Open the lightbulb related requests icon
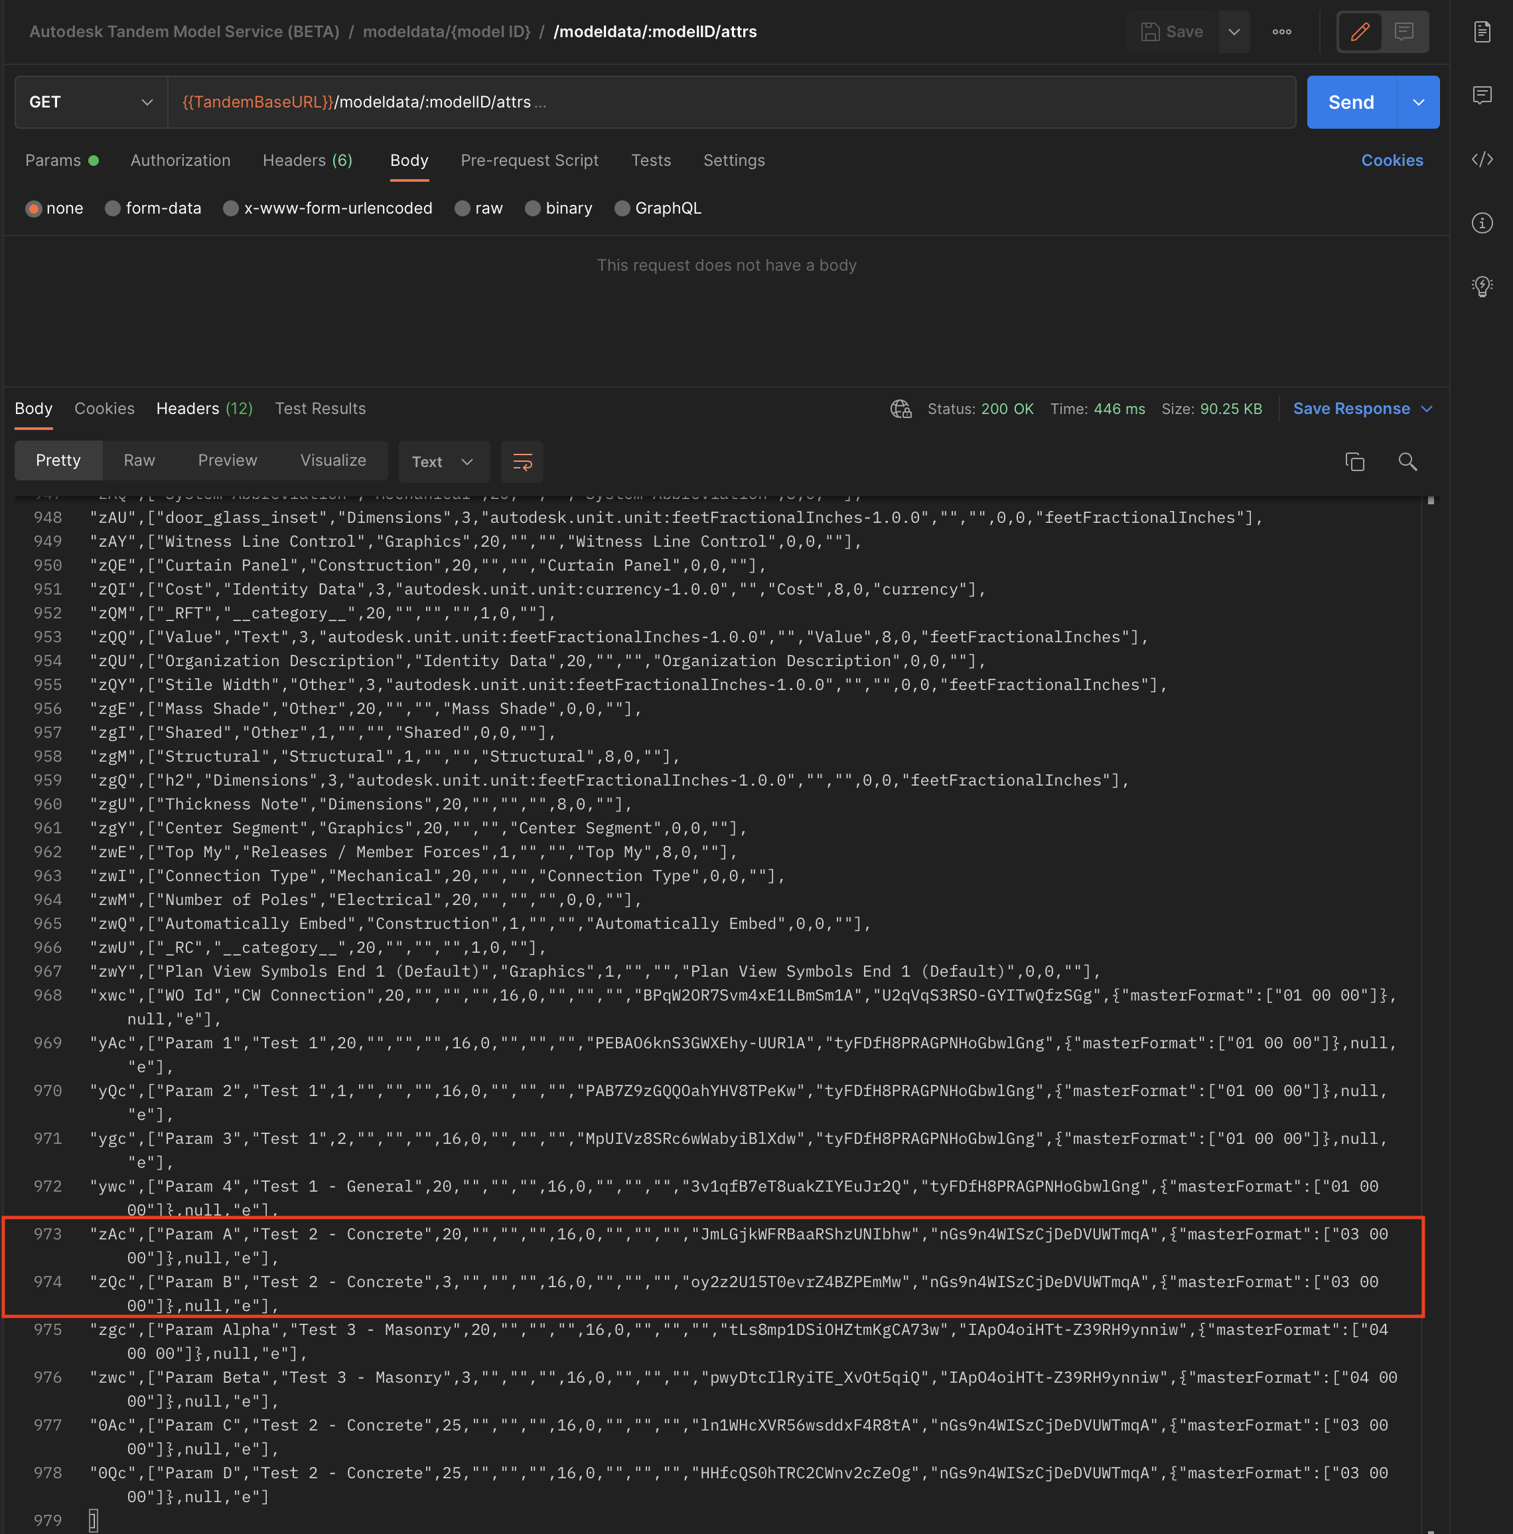 (x=1482, y=287)
